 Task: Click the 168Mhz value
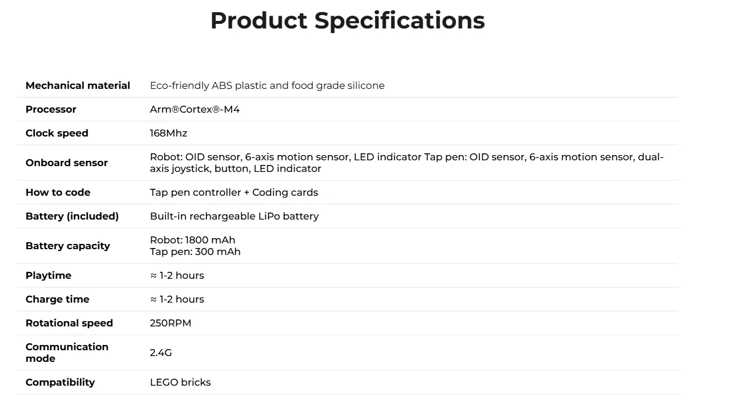(x=168, y=133)
